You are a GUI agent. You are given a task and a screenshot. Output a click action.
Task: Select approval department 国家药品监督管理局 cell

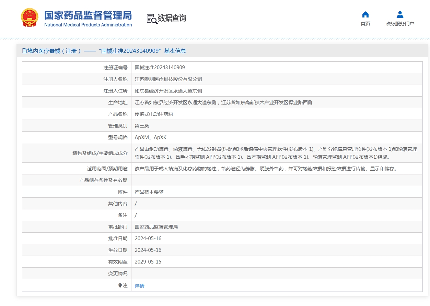click(x=156, y=227)
